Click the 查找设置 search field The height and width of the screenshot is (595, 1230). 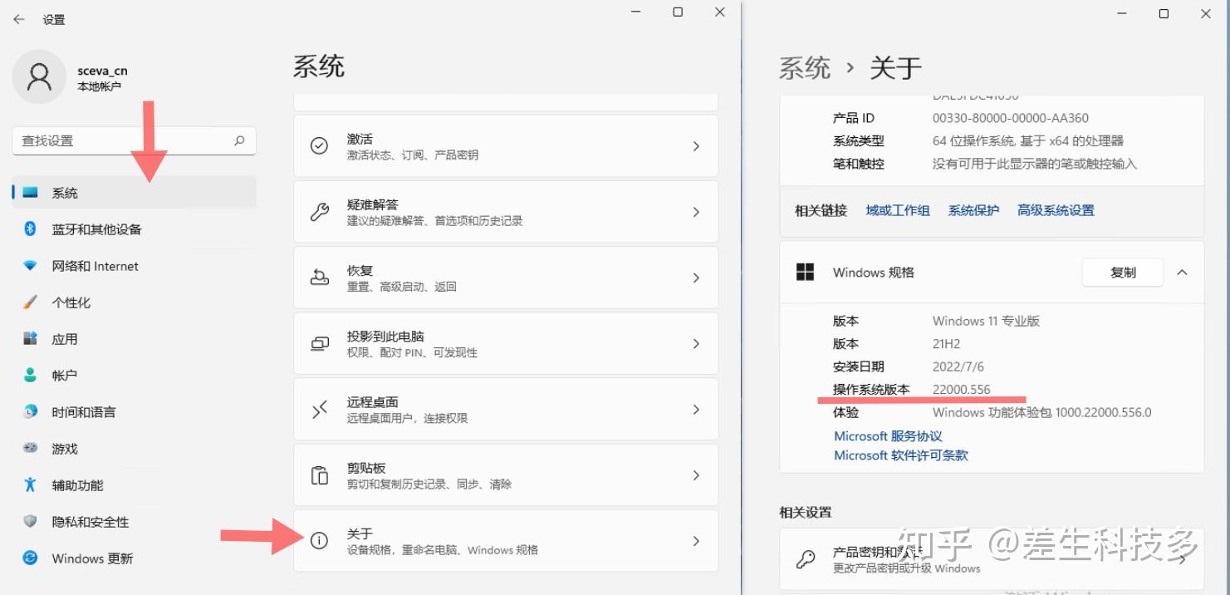tap(133, 140)
